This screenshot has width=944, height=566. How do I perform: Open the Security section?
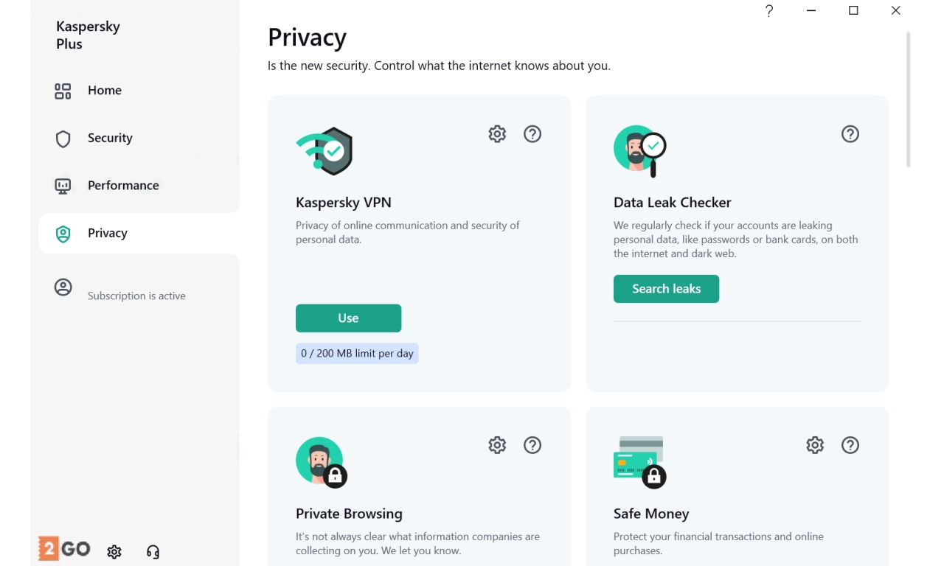click(109, 138)
